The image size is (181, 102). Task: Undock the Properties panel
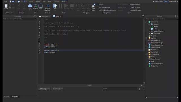34,16
